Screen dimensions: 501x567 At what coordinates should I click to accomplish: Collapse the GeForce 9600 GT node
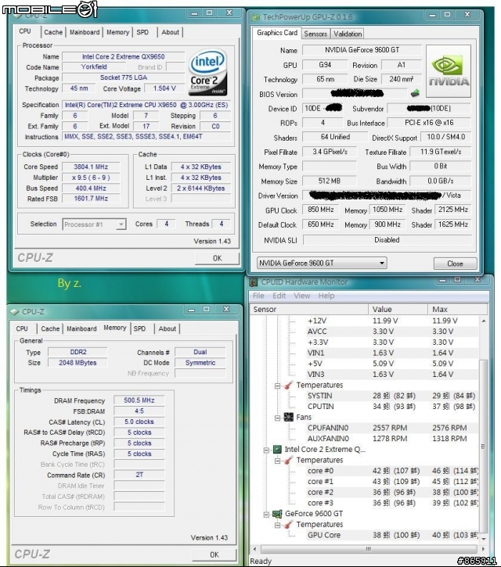266,514
